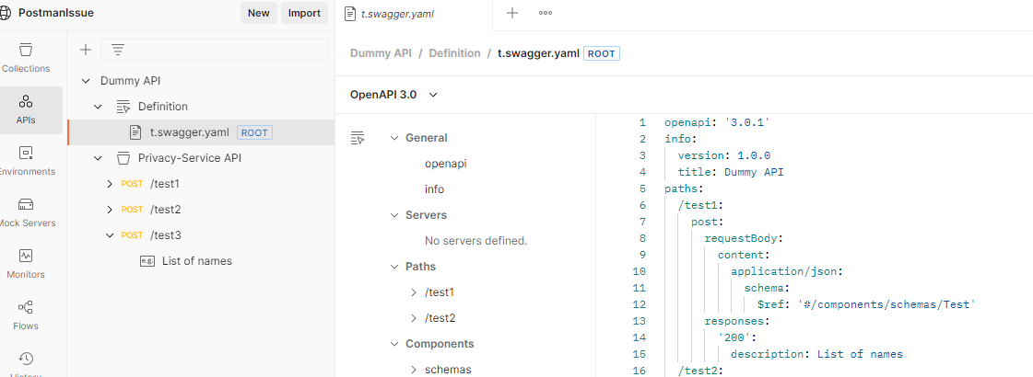This screenshot has width=1033, height=377.
Task: Open the History sidebar section
Action: [27, 364]
